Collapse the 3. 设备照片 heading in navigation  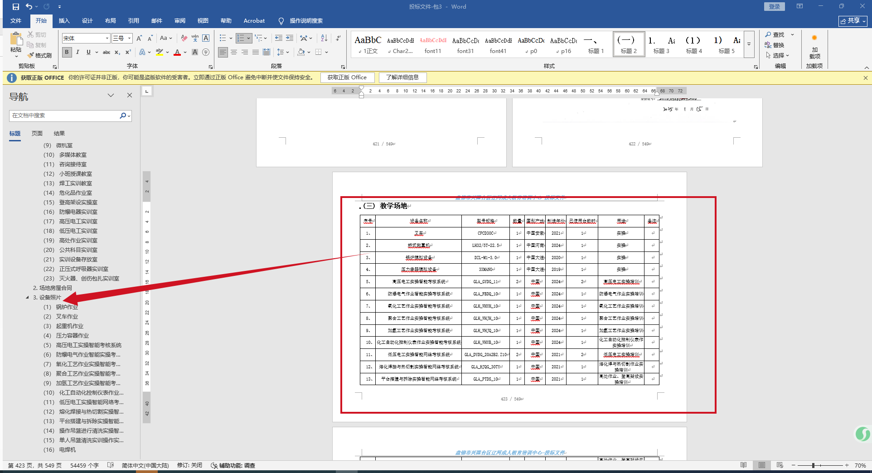tap(27, 298)
